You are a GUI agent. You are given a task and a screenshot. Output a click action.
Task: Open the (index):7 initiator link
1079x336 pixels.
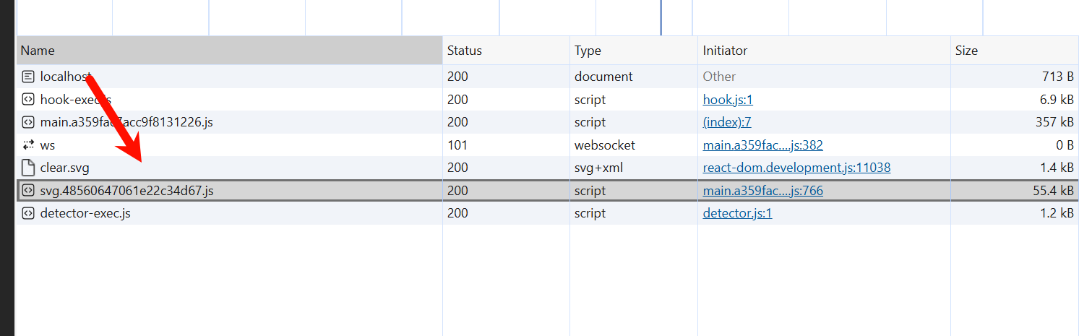pos(726,122)
